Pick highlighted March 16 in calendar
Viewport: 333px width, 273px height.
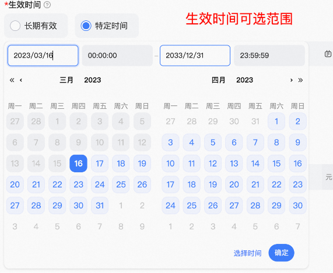(78, 164)
